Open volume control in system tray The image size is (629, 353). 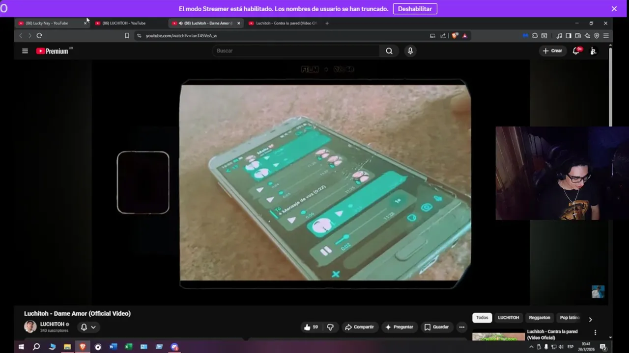pos(561,347)
